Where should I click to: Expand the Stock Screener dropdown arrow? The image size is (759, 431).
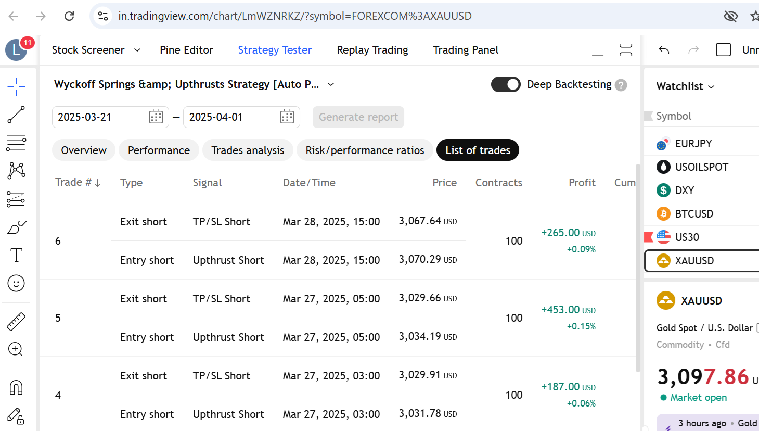pyautogui.click(x=137, y=50)
